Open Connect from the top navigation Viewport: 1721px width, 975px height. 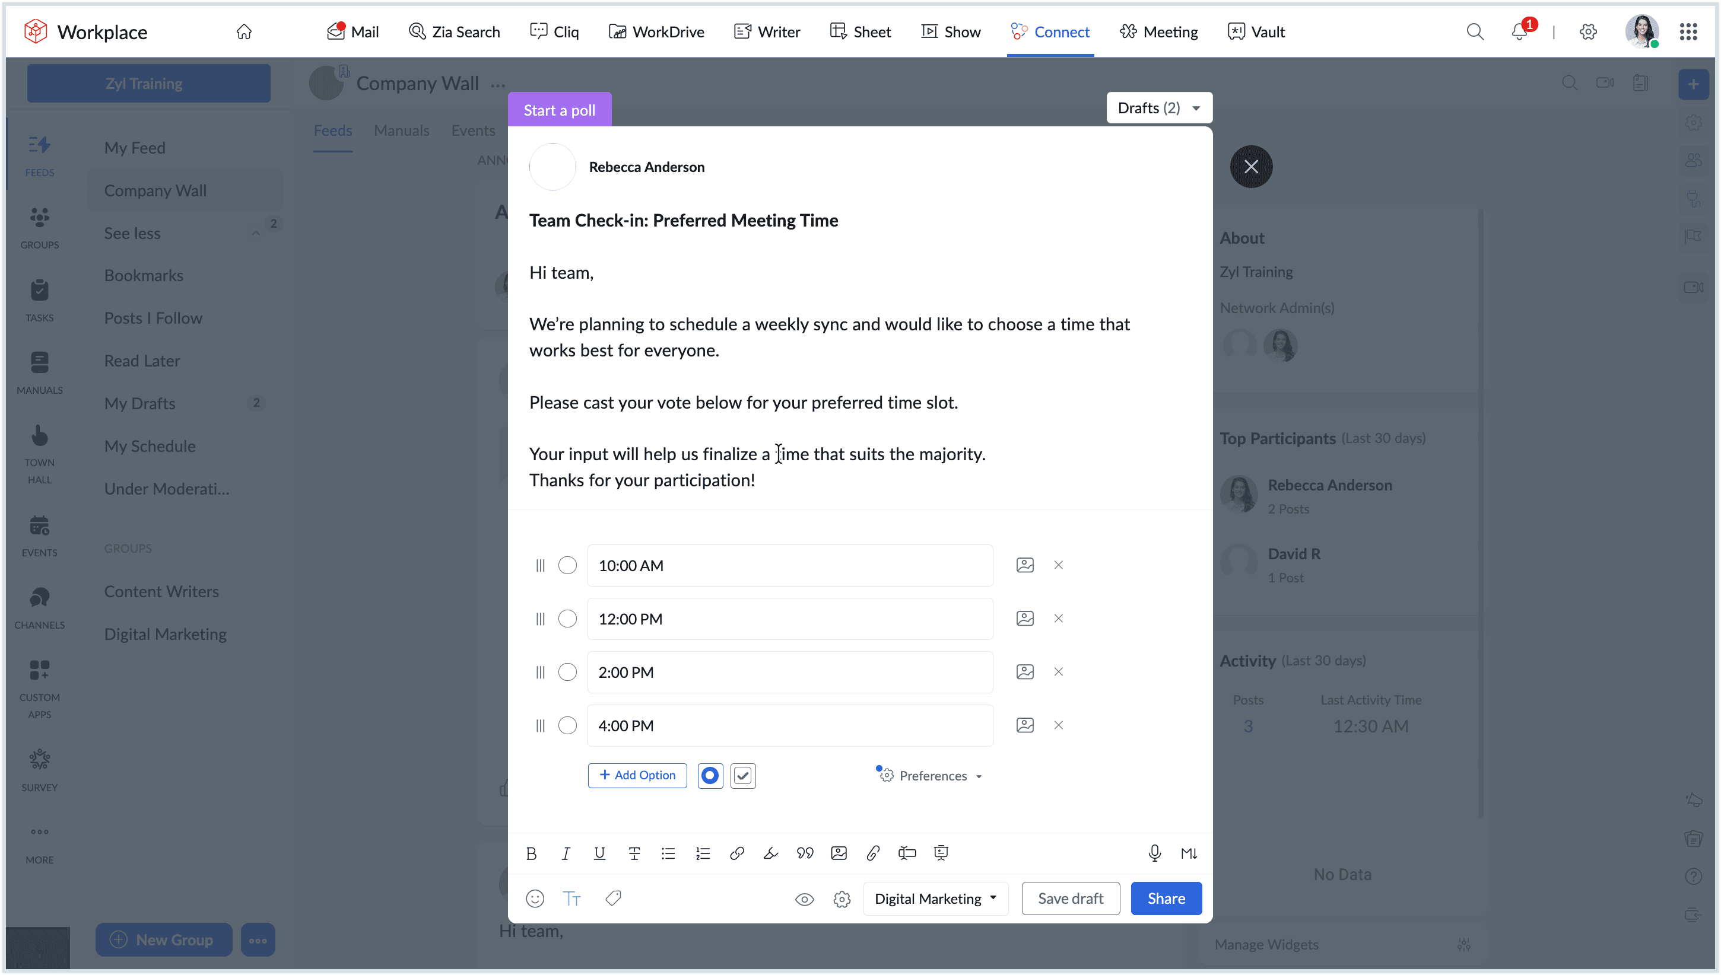click(x=1050, y=31)
